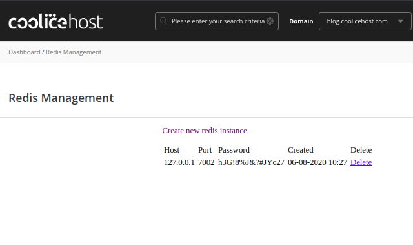Click Redis Management breadcrumb
This screenshot has width=413, height=245.
pyautogui.click(x=74, y=52)
